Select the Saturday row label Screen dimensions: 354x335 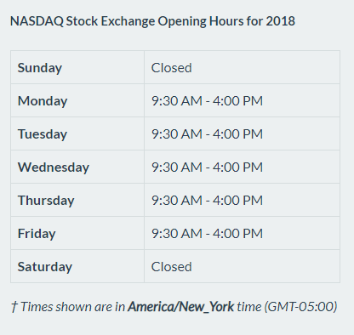coord(45,267)
